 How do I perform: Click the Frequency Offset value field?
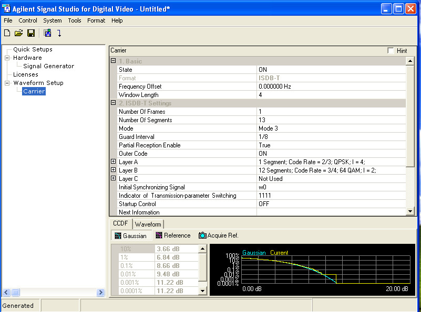pyautogui.click(x=331, y=87)
